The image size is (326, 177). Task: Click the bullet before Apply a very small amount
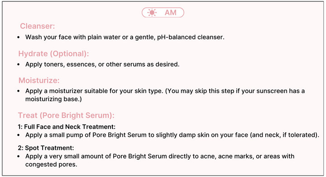click(x=19, y=156)
